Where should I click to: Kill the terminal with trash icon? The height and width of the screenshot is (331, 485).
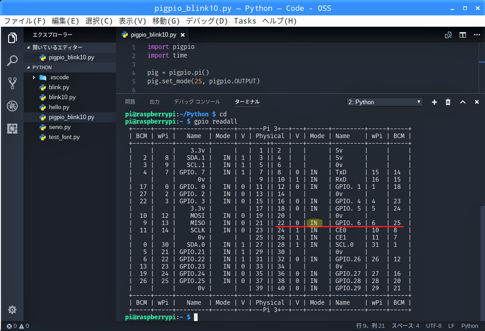tap(448, 102)
